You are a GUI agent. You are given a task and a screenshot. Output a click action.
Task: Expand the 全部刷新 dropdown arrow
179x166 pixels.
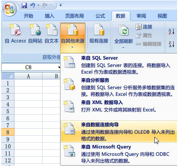click(124, 48)
